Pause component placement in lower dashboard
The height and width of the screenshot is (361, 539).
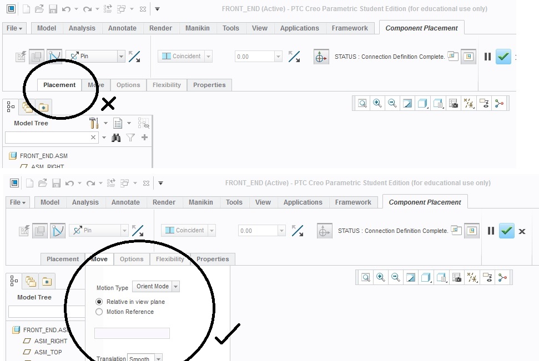coord(491,231)
